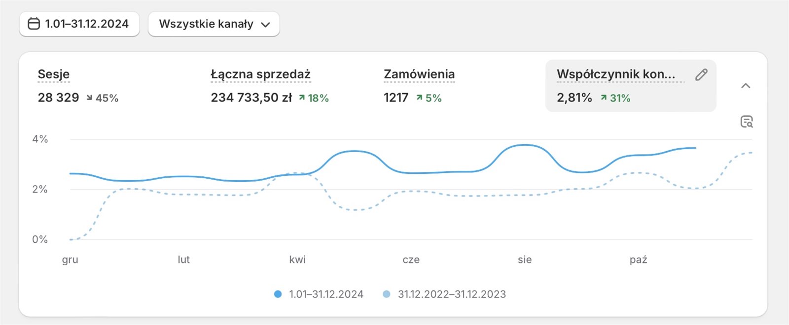789x325 pixels.
Task: Click the Sesje downward trend arrow icon
Action: coord(89,98)
